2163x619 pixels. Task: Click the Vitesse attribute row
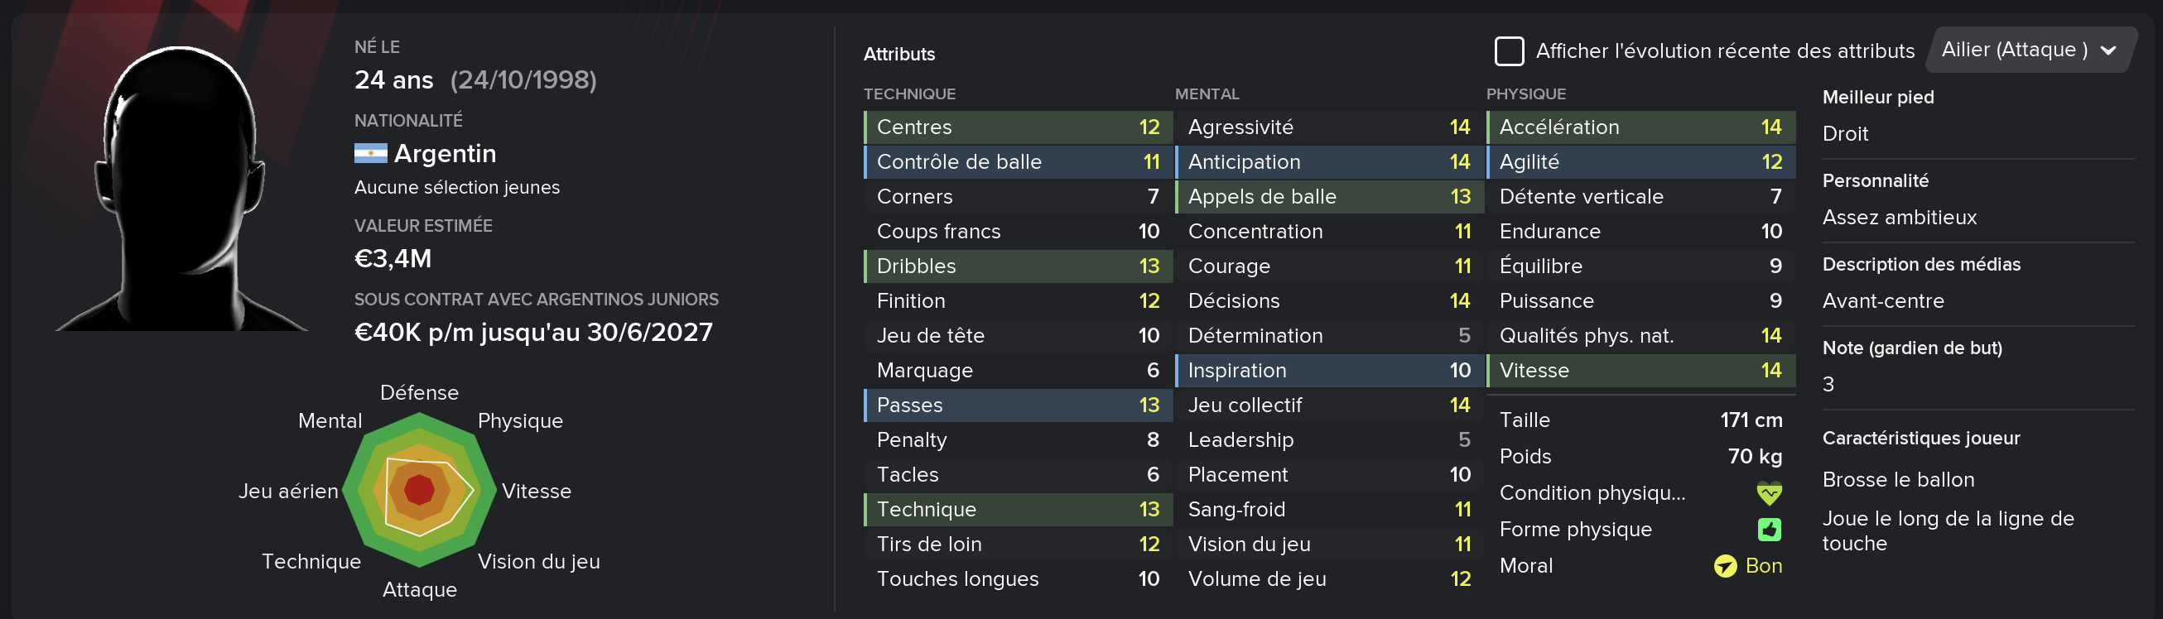(1640, 371)
